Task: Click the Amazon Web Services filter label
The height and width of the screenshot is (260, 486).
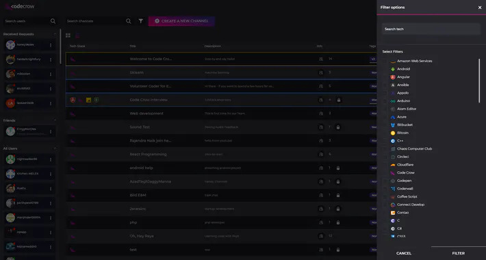Action: 415,61
